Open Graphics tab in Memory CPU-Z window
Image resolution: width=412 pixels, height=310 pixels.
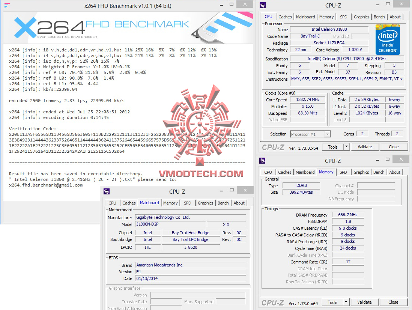click(x=361, y=172)
